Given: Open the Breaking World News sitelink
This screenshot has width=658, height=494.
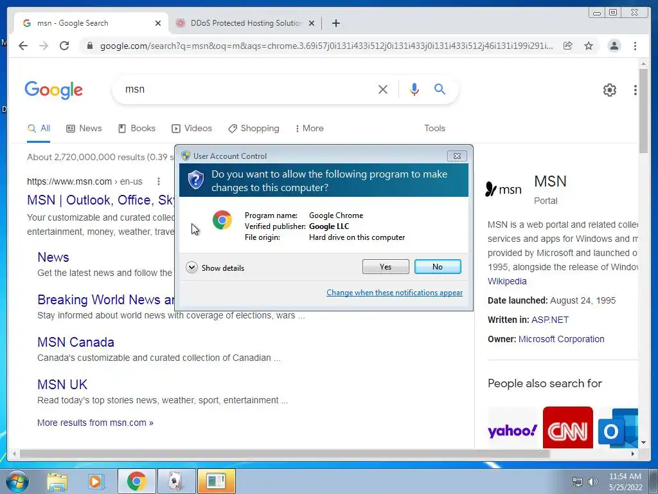Looking at the screenshot, I should coord(106,300).
